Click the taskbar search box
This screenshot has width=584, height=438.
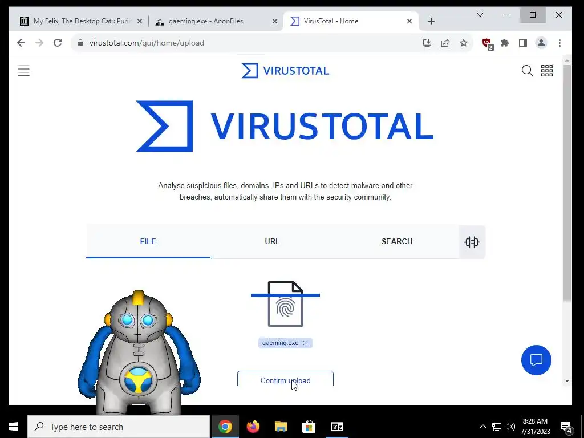119,427
